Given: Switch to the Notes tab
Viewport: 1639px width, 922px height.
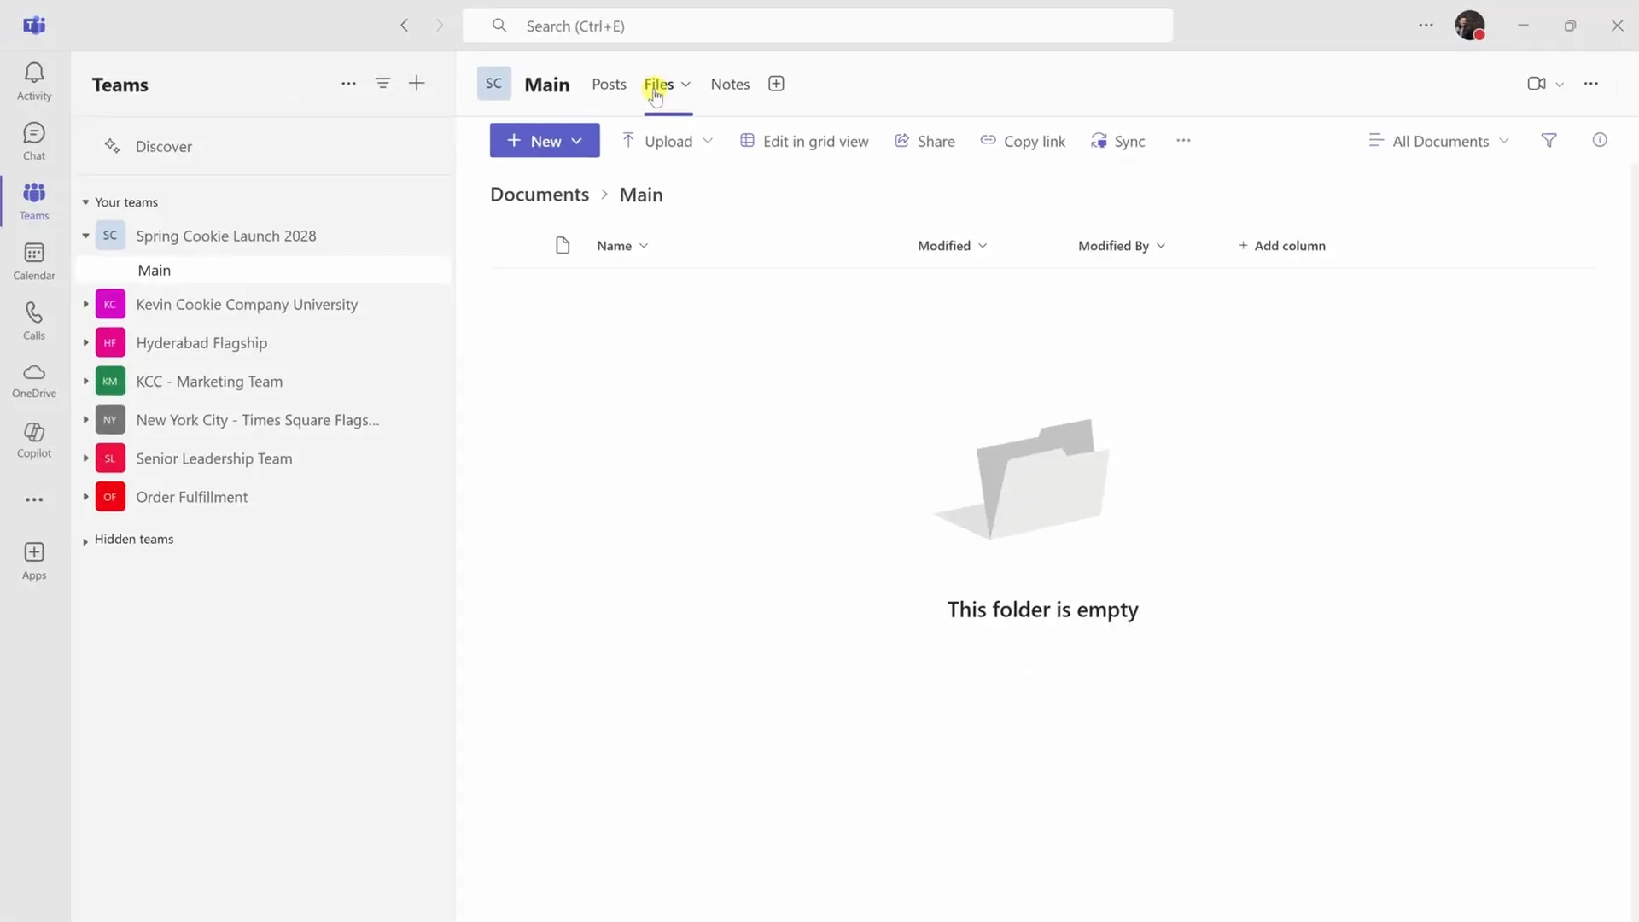Looking at the screenshot, I should 730,85.
